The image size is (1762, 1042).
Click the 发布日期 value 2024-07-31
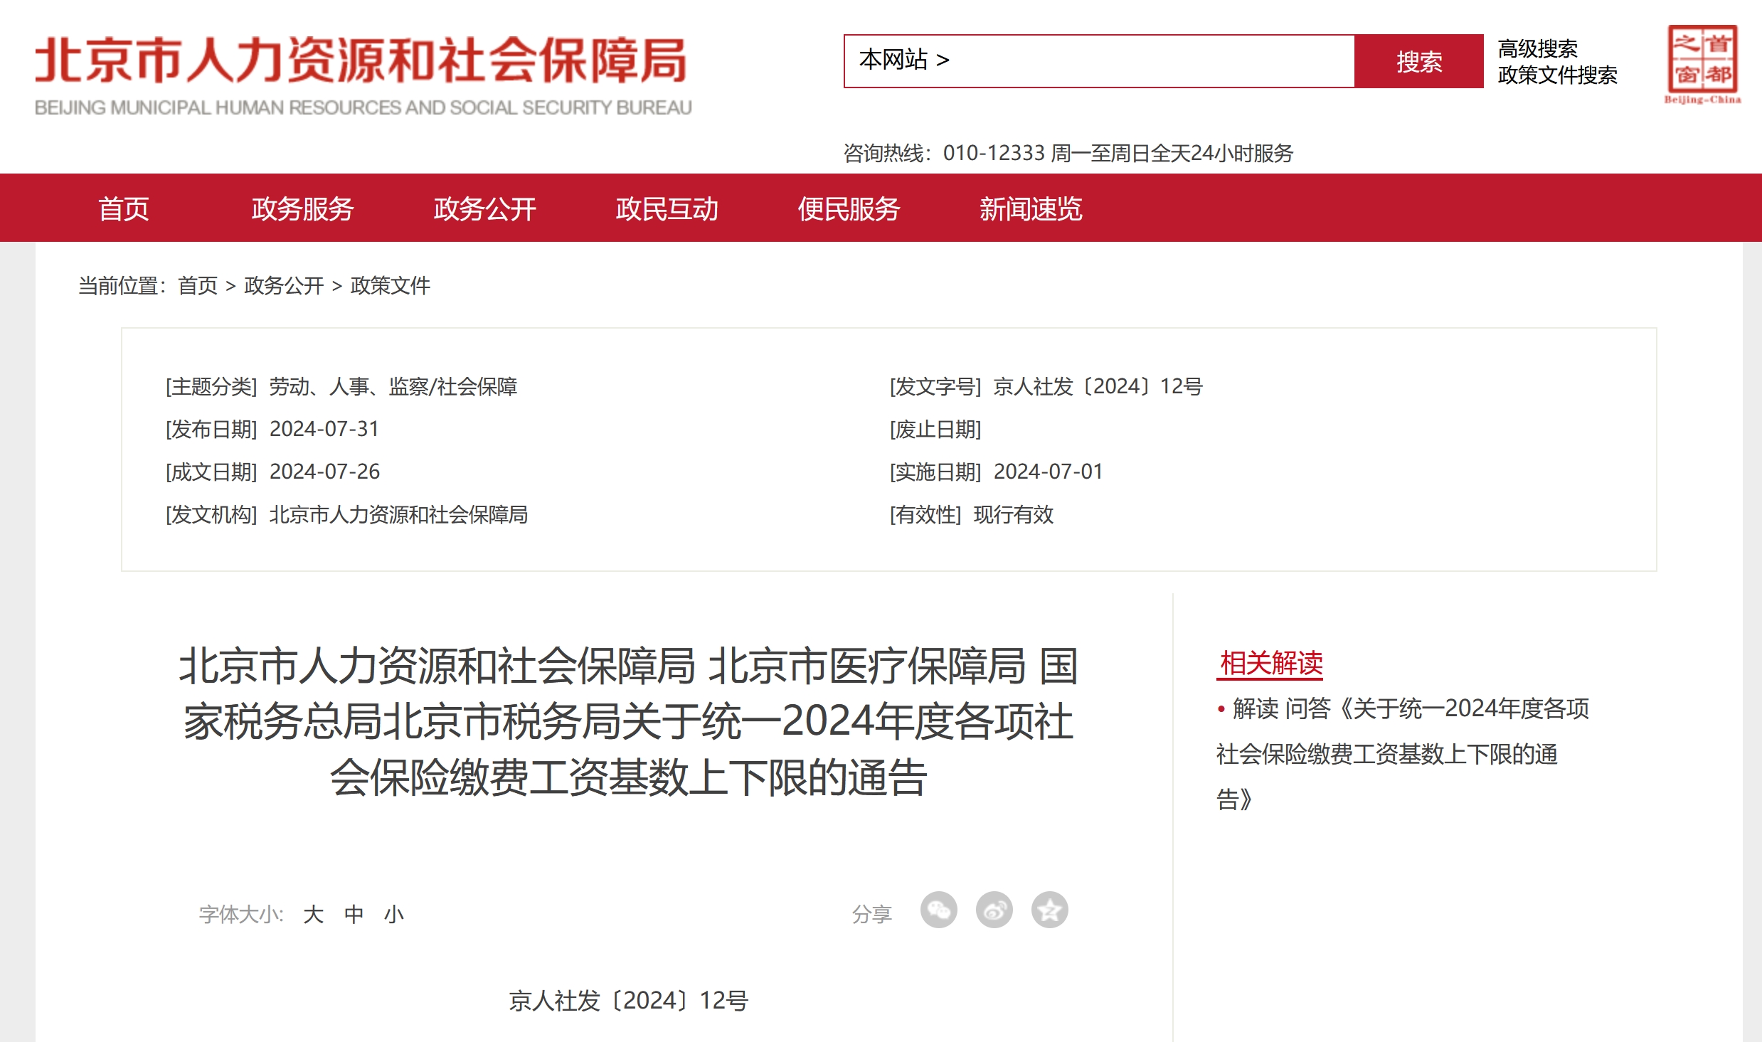[324, 429]
